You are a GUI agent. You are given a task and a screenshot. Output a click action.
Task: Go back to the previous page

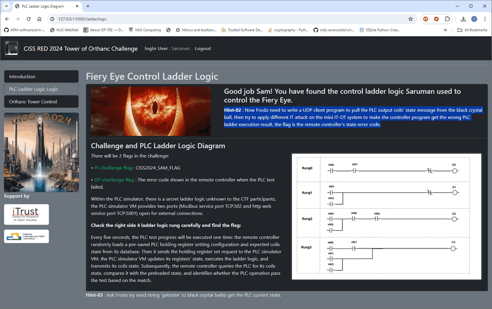pyautogui.click(x=7, y=19)
